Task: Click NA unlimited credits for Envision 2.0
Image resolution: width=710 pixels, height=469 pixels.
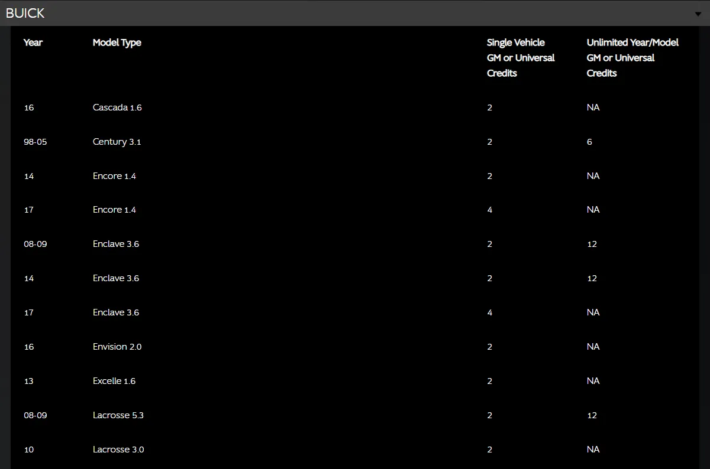Action: [x=593, y=347]
